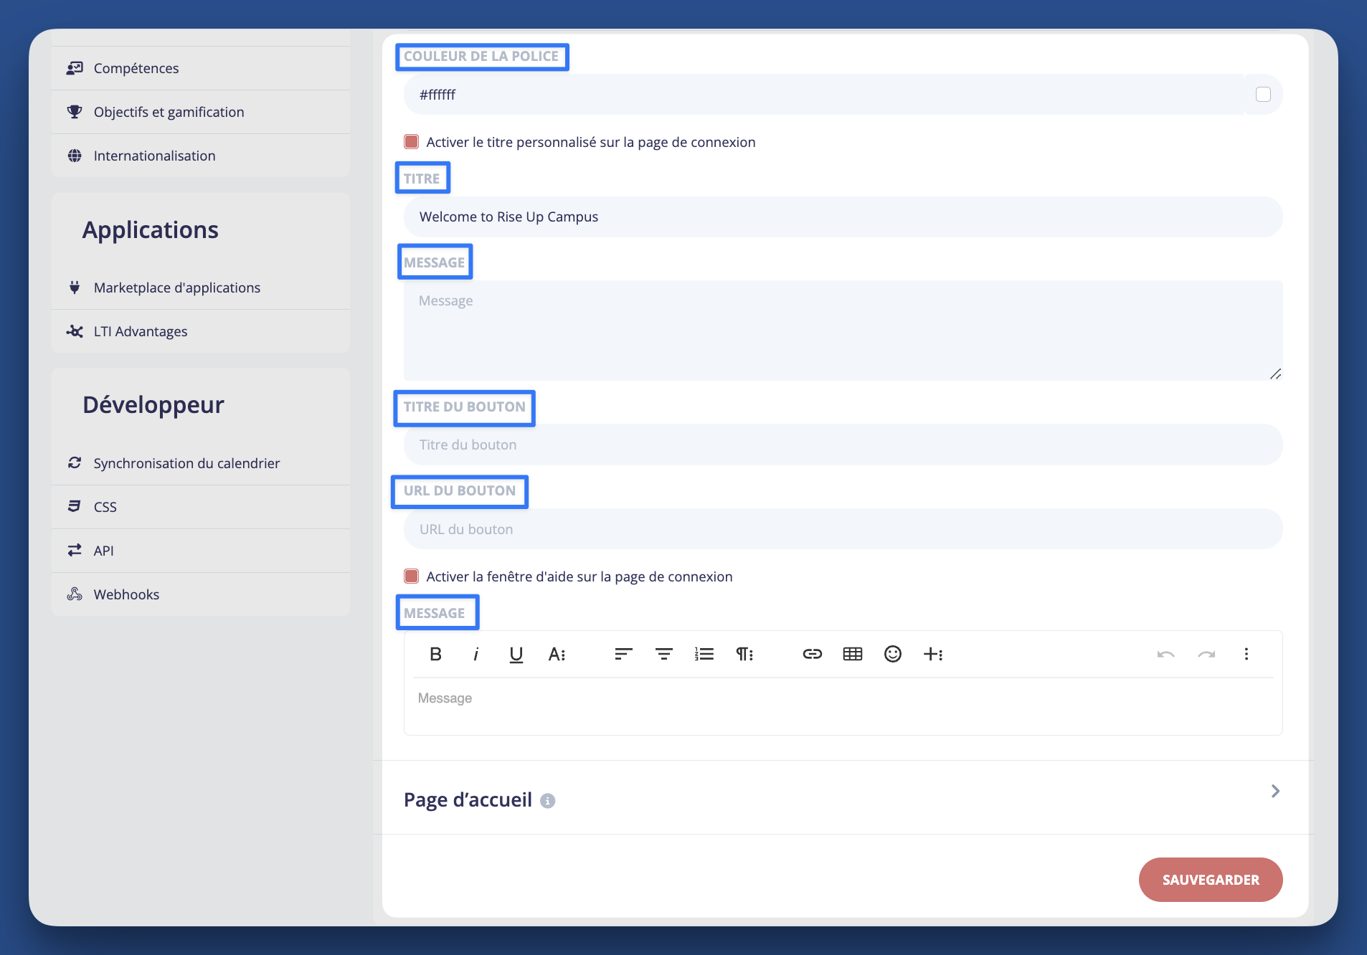This screenshot has height=955, width=1367.
Task: Open the font size options icon
Action: click(x=557, y=654)
